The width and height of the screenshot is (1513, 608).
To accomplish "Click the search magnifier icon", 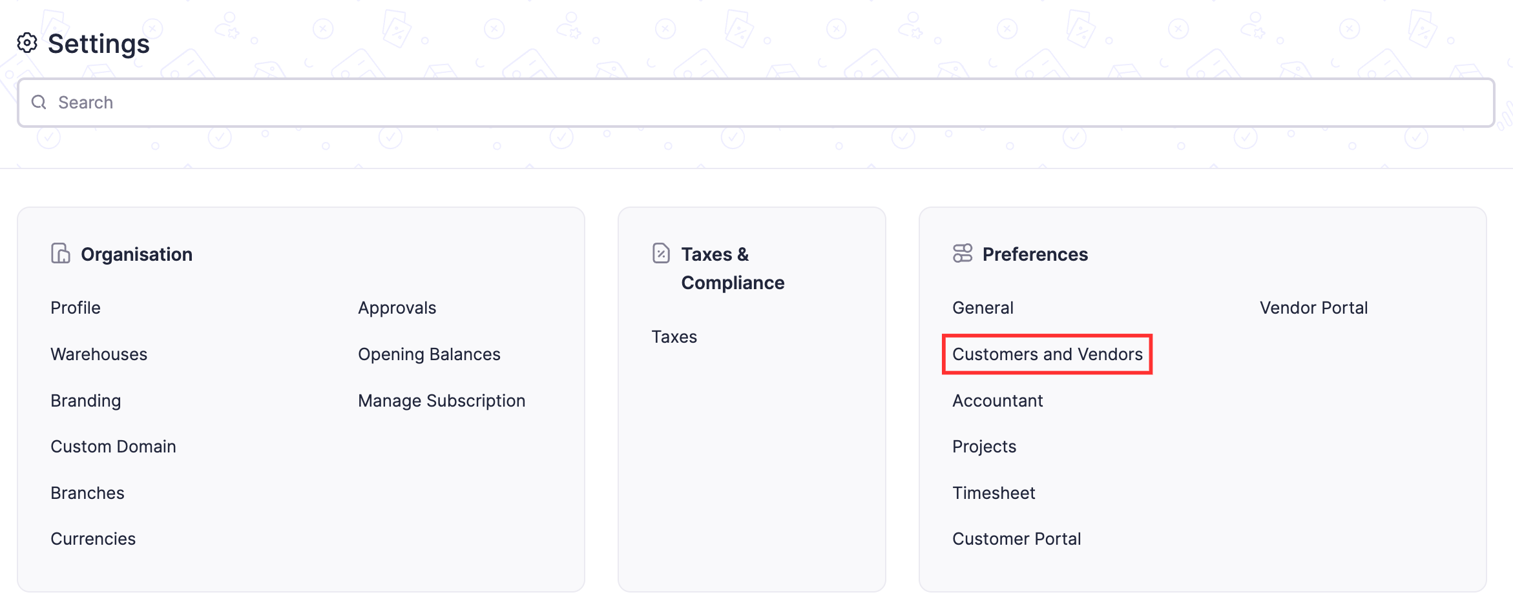I will [38, 102].
